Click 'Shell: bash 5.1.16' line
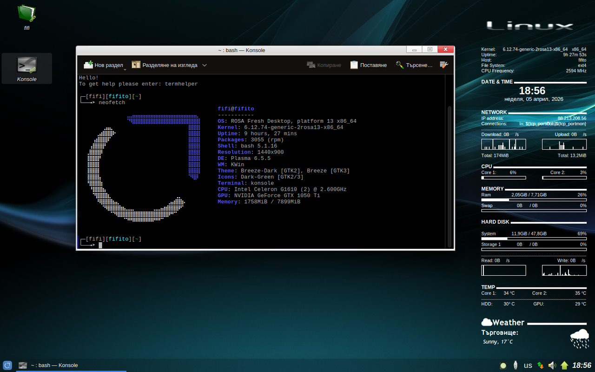Screen dimensions: 595x372 click(x=247, y=146)
